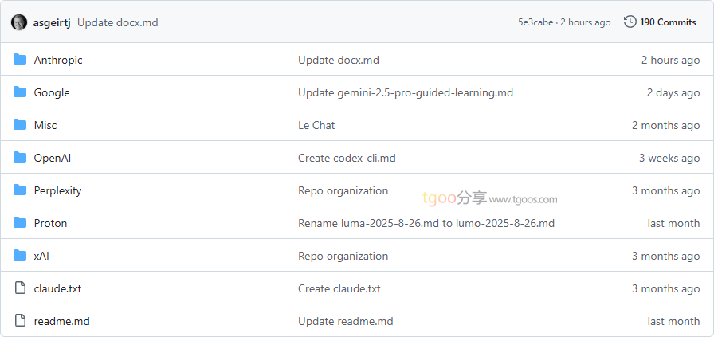Image resolution: width=714 pixels, height=337 pixels.
Task: Click the claude.txt file icon
Action: pos(20,288)
